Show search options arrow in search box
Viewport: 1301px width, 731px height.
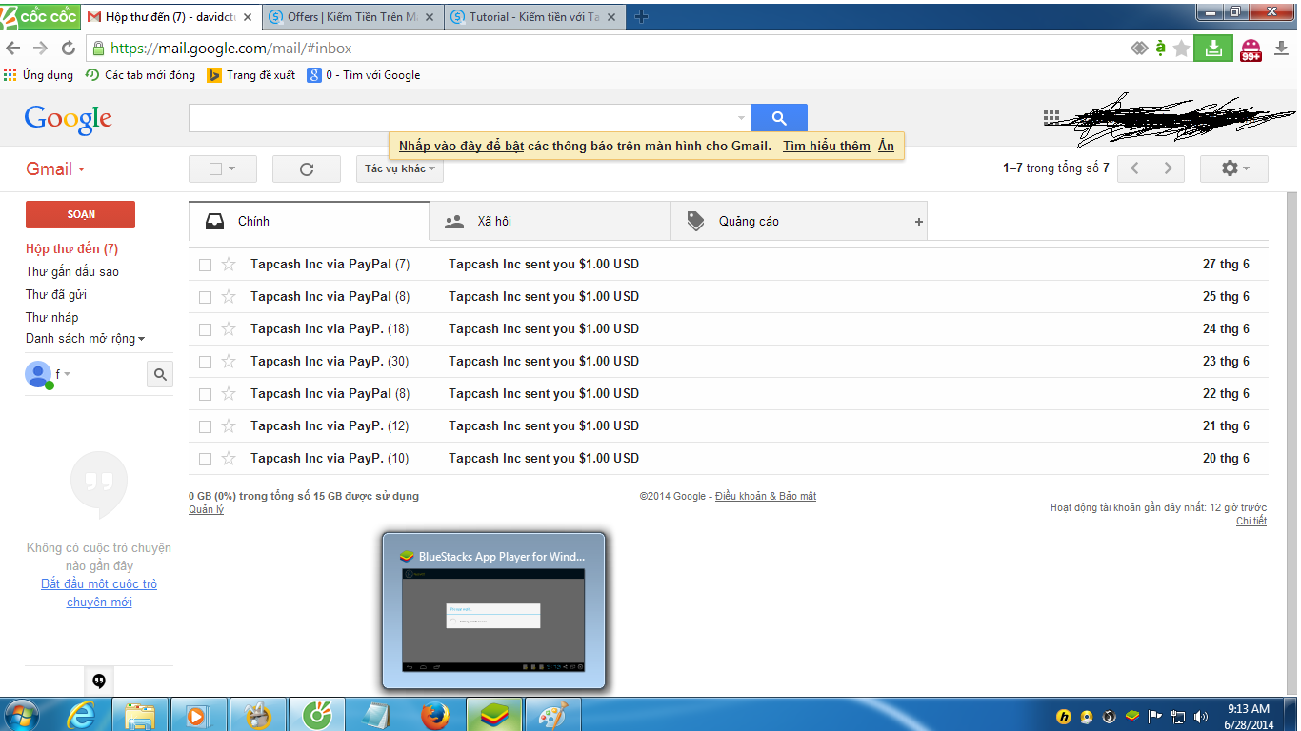click(x=741, y=118)
